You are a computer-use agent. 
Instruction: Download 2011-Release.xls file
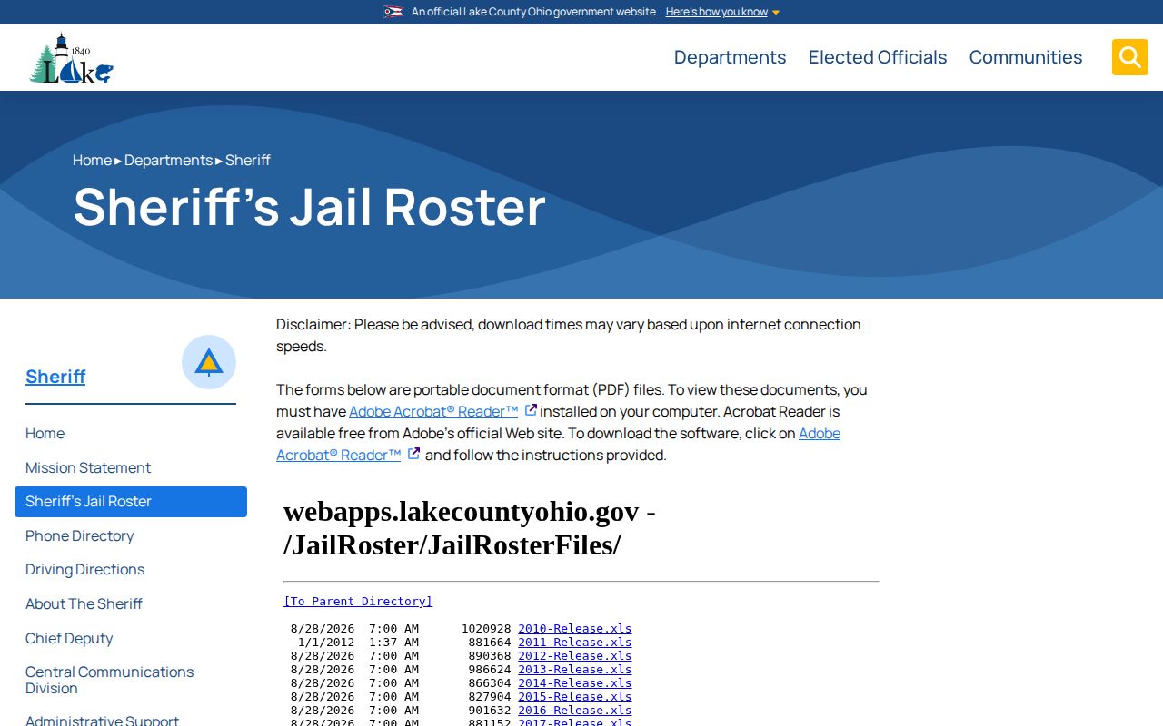[574, 643]
